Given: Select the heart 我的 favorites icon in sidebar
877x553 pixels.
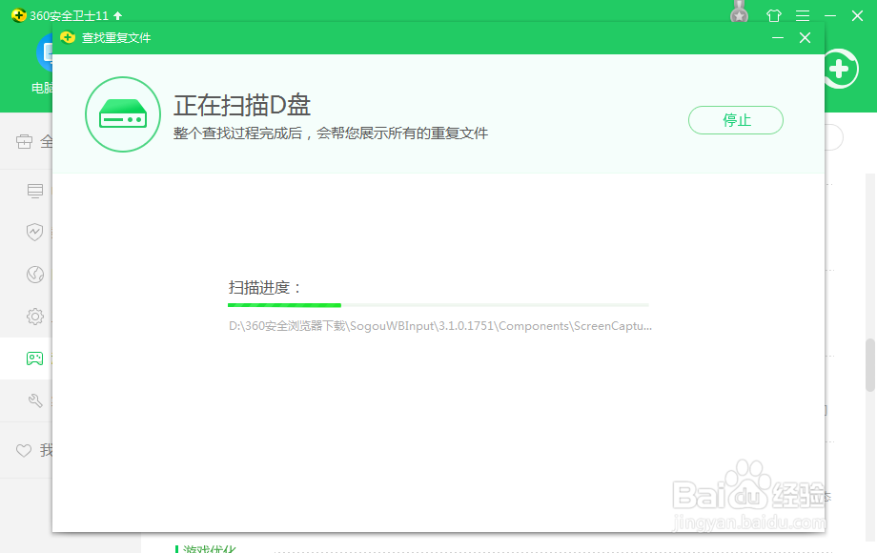Looking at the screenshot, I should tap(24, 450).
